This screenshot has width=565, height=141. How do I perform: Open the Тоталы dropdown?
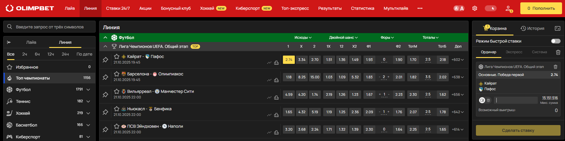430,38
